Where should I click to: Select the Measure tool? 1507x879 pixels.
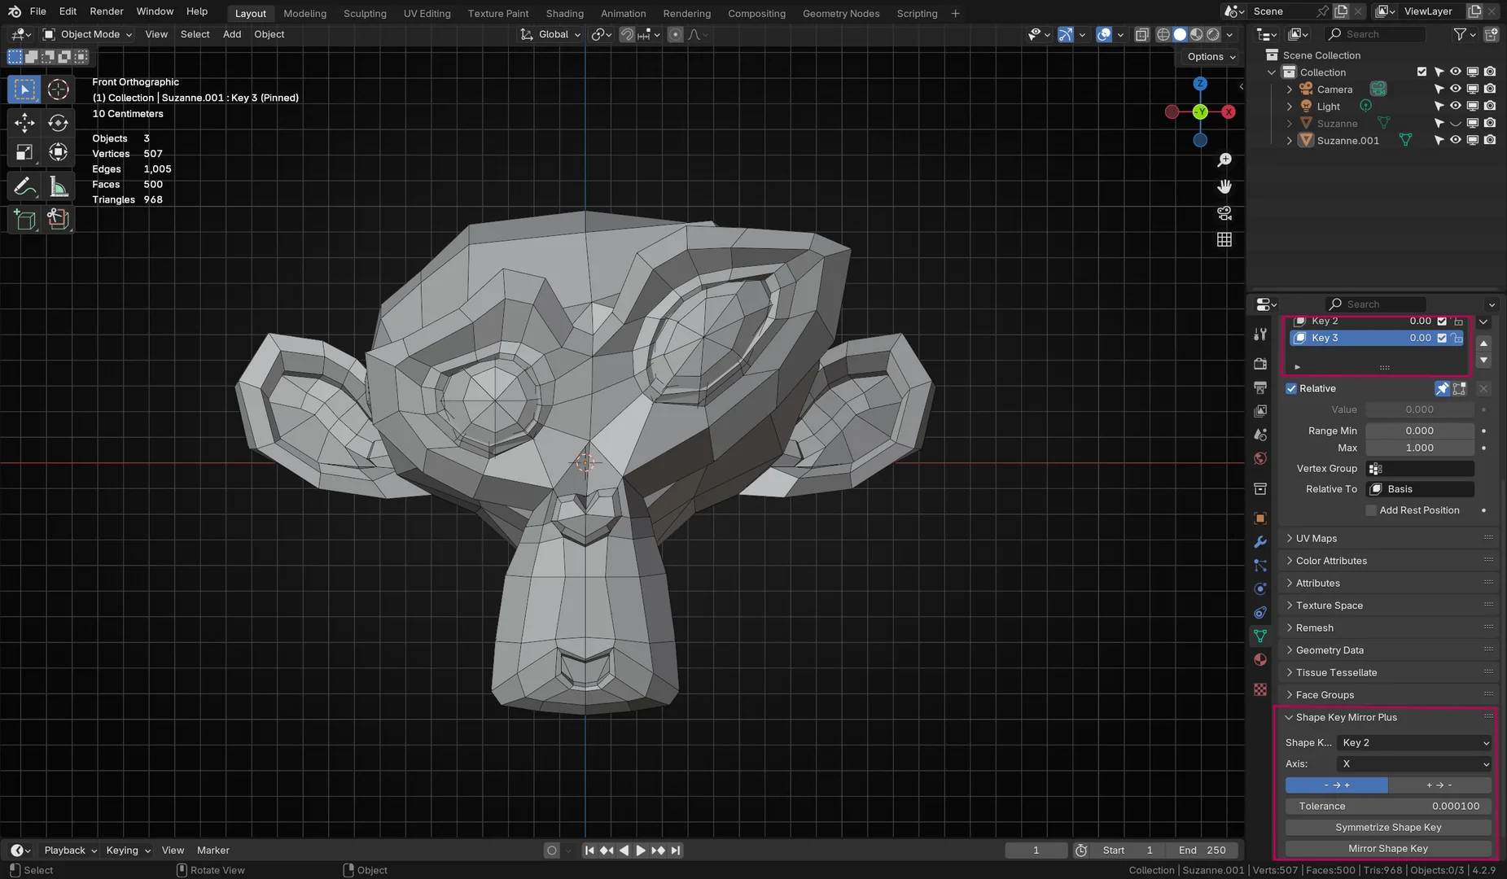tap(58, 186)
